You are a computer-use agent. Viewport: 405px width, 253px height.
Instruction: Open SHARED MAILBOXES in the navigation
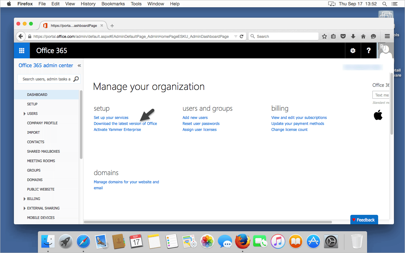click(x=44, y=151)
